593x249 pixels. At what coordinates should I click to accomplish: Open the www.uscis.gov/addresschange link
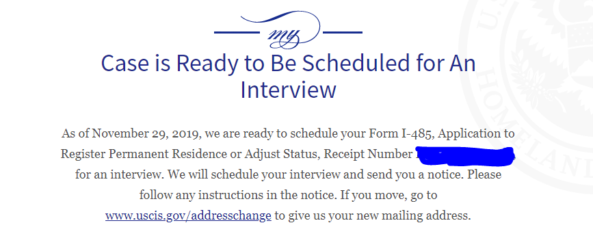pyautogui.click(x=188, y=215)
